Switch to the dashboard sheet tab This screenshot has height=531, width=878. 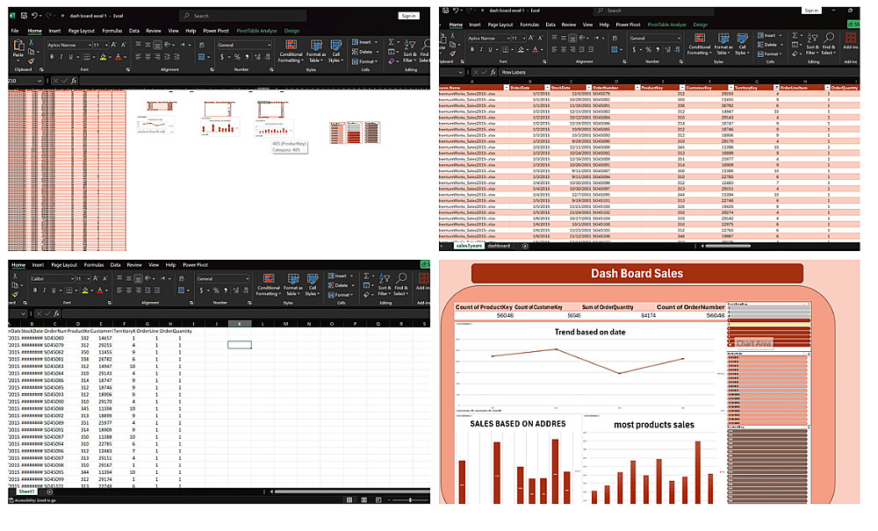499,246
